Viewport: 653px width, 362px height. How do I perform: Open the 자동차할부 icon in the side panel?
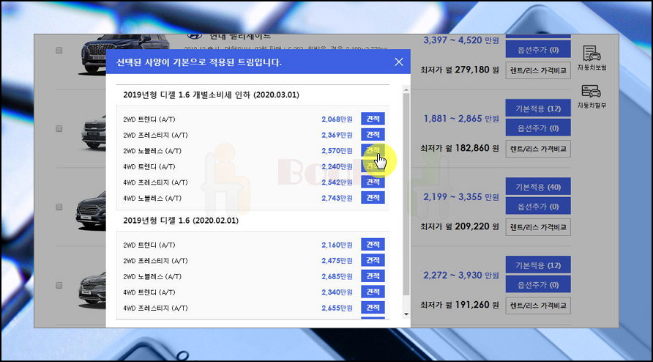592,96
